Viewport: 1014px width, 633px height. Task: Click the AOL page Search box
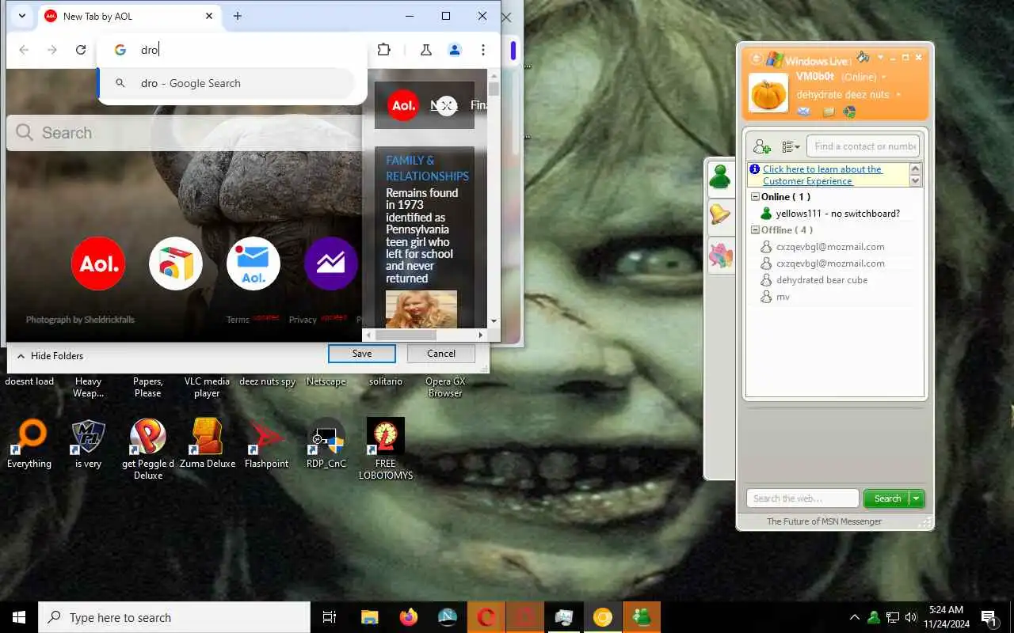pyautogui.click(x=184, y=133)
